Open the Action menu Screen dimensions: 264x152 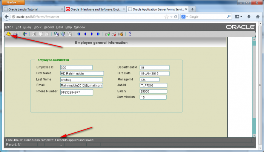9,27
